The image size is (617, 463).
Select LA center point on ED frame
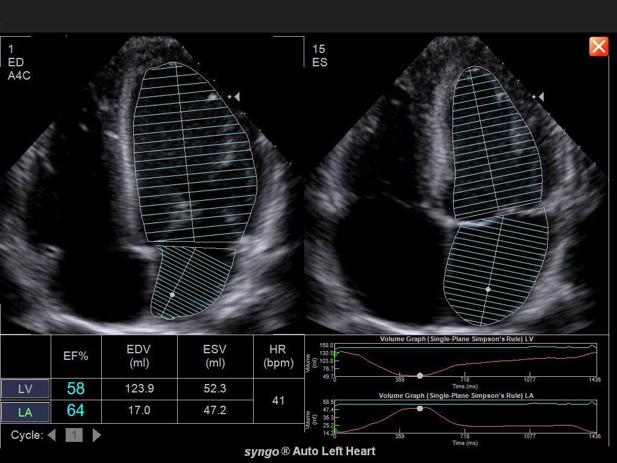pyautogui.click(x=172, y=295)
